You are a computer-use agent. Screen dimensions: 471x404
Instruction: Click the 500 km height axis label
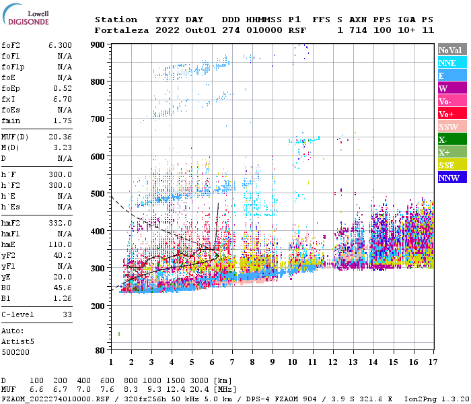click(98, 194)
